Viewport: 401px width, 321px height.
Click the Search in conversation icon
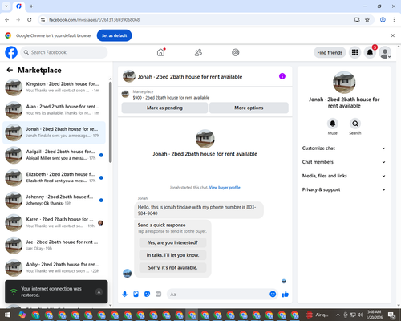(x=355, y=124)
